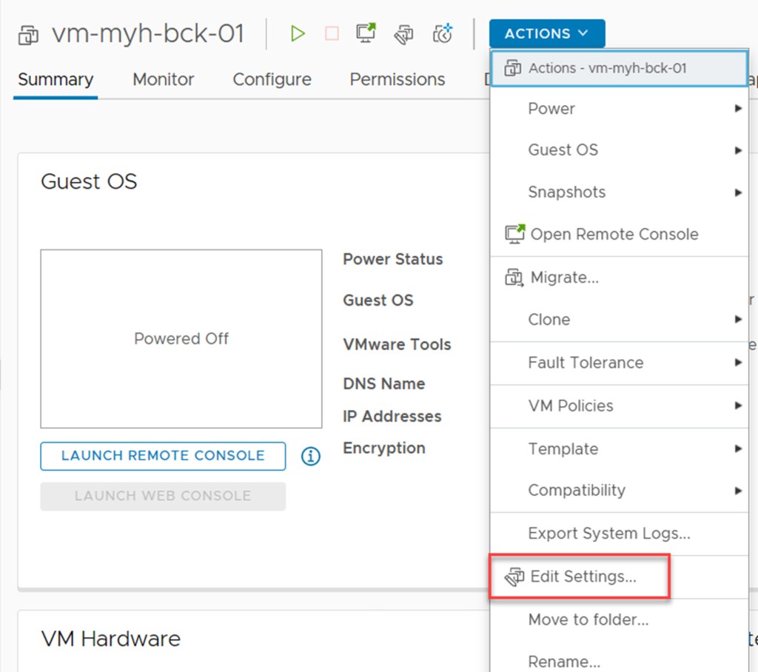The width and height of the screenshot is (758, 672).
Task: Click the Powered Off console thumbnail
Action: point(181,339)
